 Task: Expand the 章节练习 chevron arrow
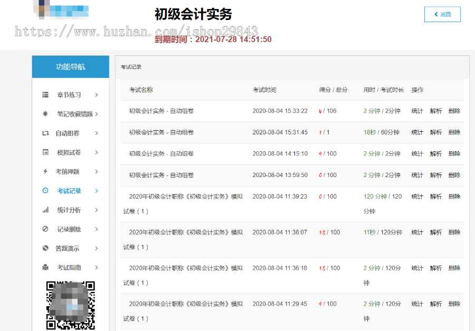97,95
